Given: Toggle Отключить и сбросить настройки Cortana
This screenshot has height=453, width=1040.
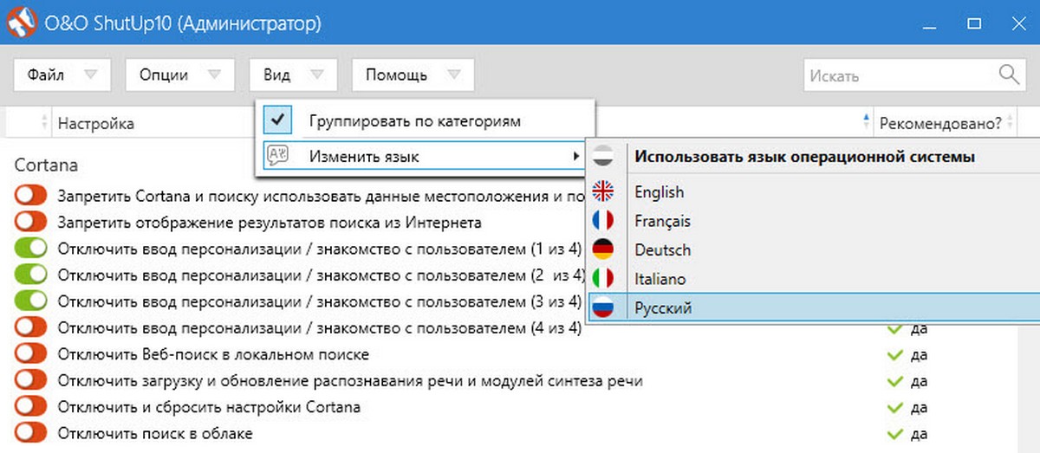Looking at the screenshot, I should tap(30, 406).
